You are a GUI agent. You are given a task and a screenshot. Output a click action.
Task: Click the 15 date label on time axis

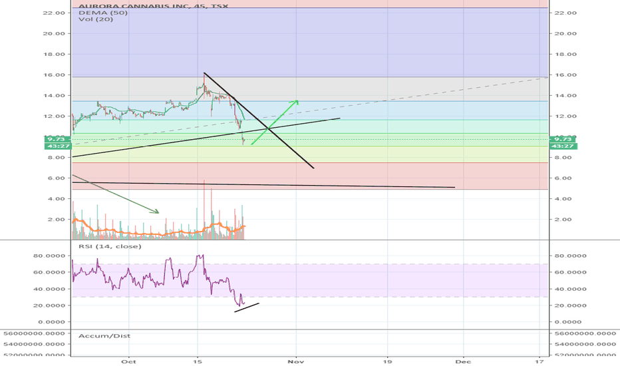point(198,361)
